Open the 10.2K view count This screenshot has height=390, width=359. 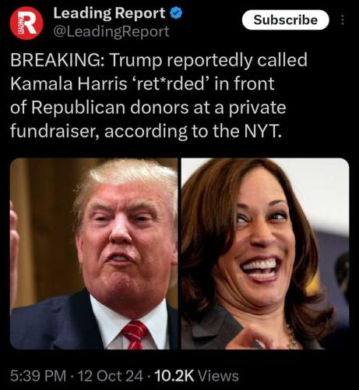tap(174, 376)
